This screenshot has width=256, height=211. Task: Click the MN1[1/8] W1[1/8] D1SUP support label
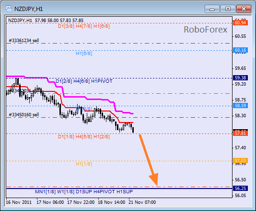pos(84,192)
